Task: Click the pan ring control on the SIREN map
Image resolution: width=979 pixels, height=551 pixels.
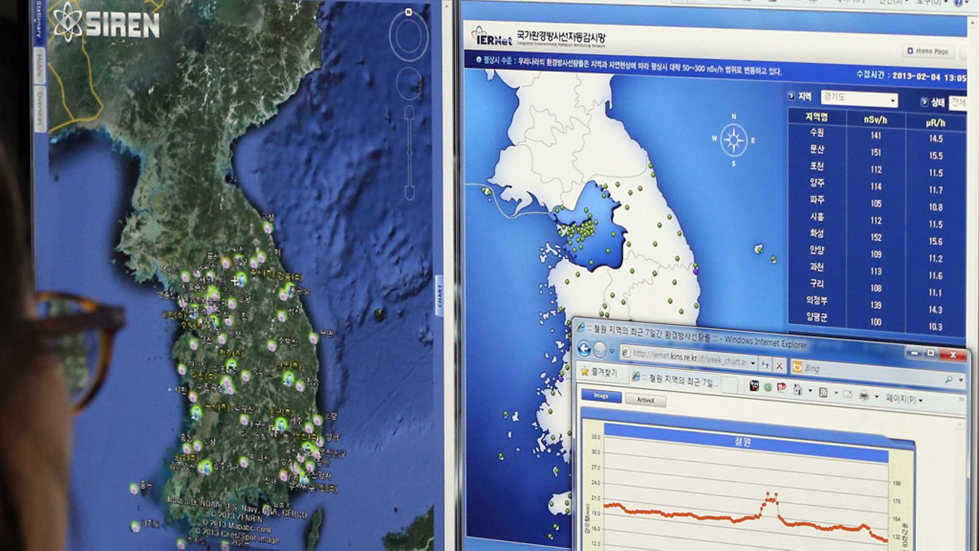Action: pos(408,84)
